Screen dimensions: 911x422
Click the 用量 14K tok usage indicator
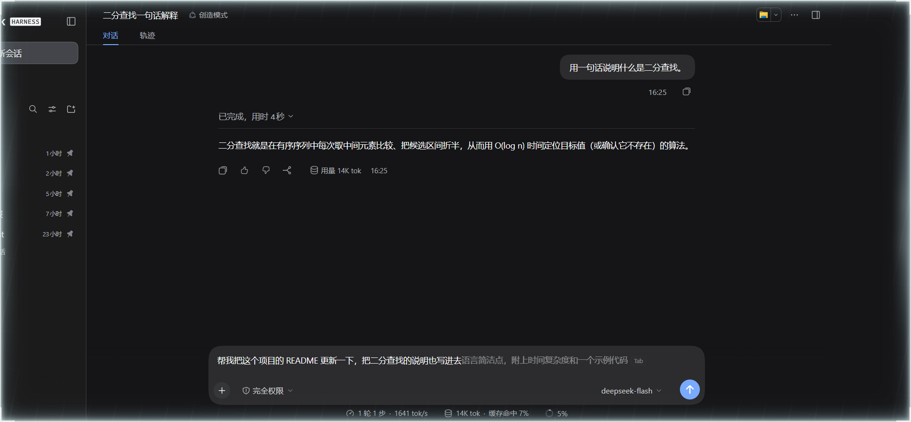[335, 171]
